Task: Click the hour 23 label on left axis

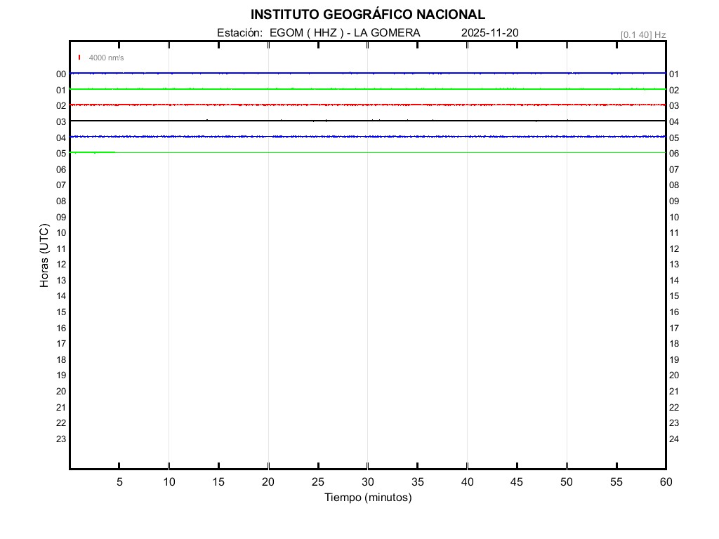Action: click(61, 439)
